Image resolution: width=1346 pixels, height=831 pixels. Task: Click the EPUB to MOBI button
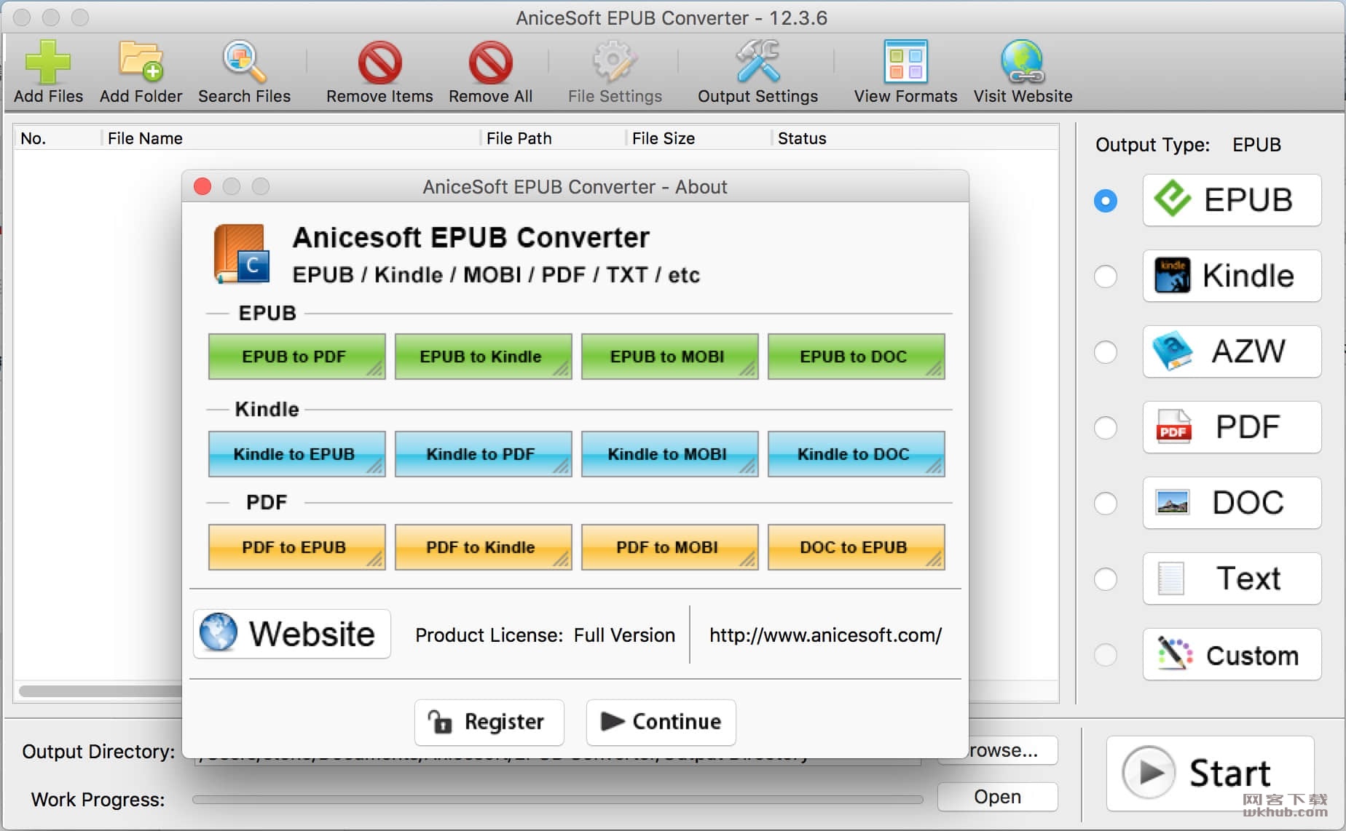coord(669,357)
